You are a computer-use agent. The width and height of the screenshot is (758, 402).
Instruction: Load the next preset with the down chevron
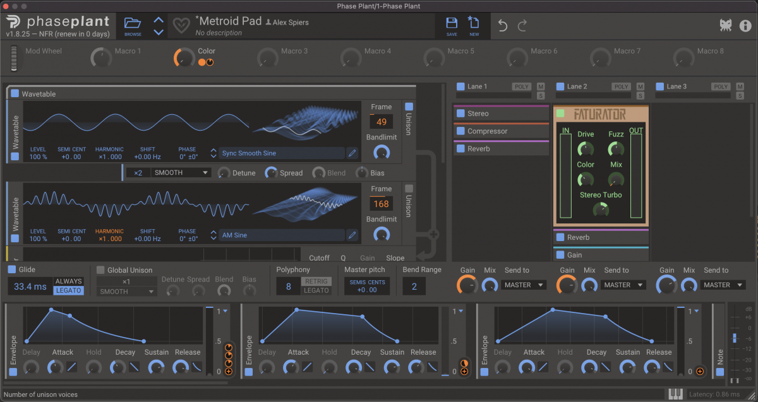pos(159,32)
